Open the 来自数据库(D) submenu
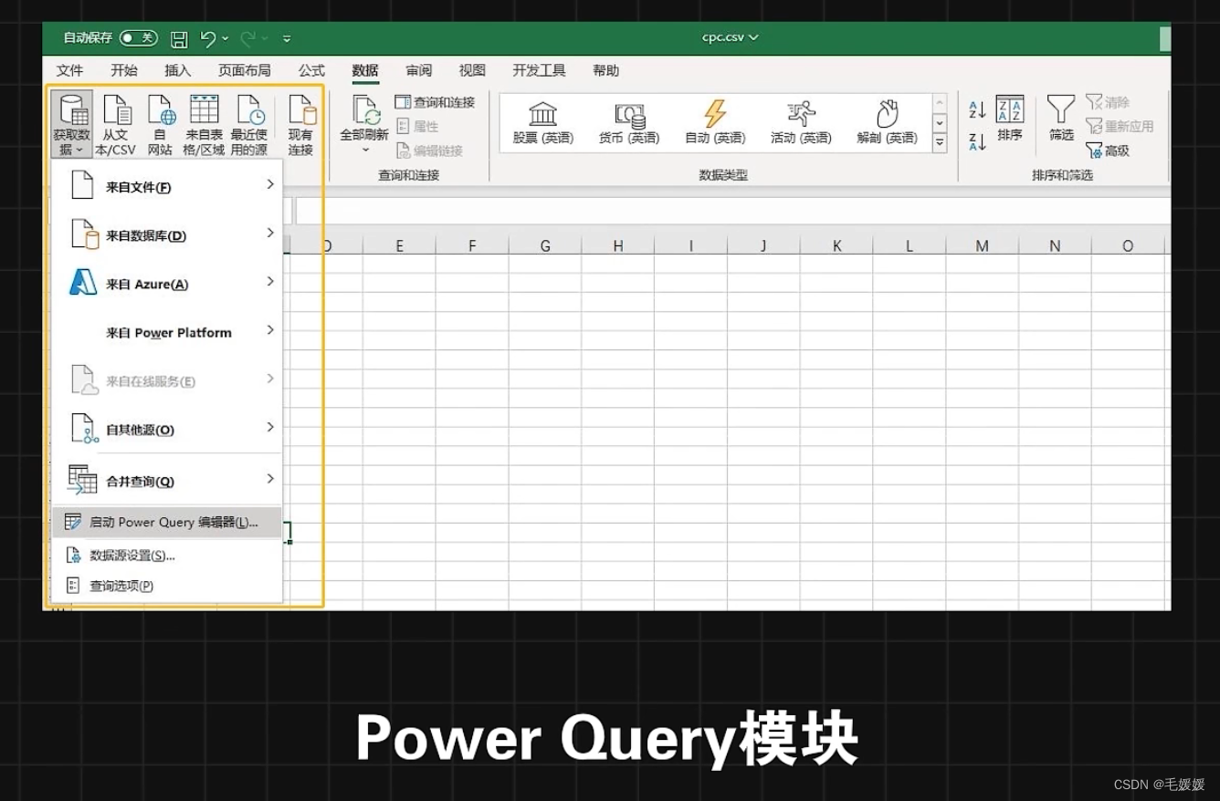Image resolution: width=1220 pixels, height=801 pixels. (167, 235)
